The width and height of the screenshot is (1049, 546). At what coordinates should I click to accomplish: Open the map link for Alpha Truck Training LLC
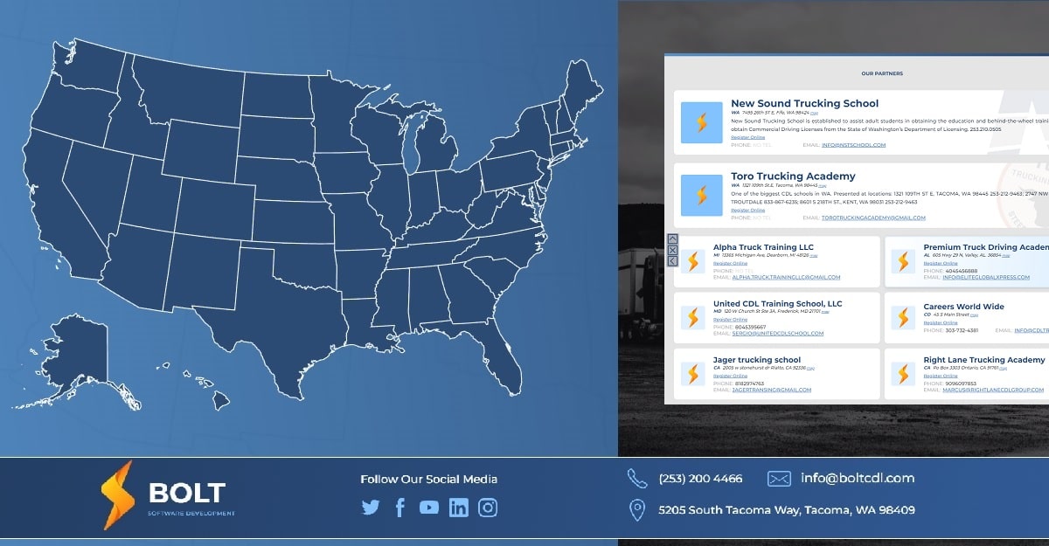813,254
